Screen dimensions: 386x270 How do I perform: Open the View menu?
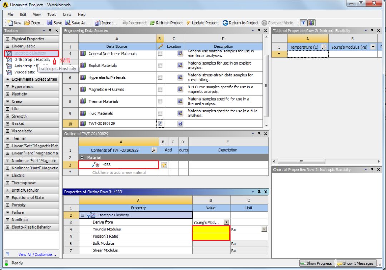[x=37, y=15]
